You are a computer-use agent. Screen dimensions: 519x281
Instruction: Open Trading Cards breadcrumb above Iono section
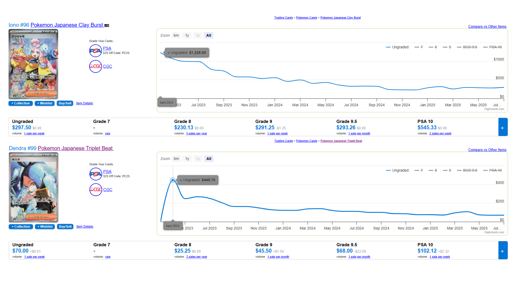pyautogui.click(x=283, y=18)
